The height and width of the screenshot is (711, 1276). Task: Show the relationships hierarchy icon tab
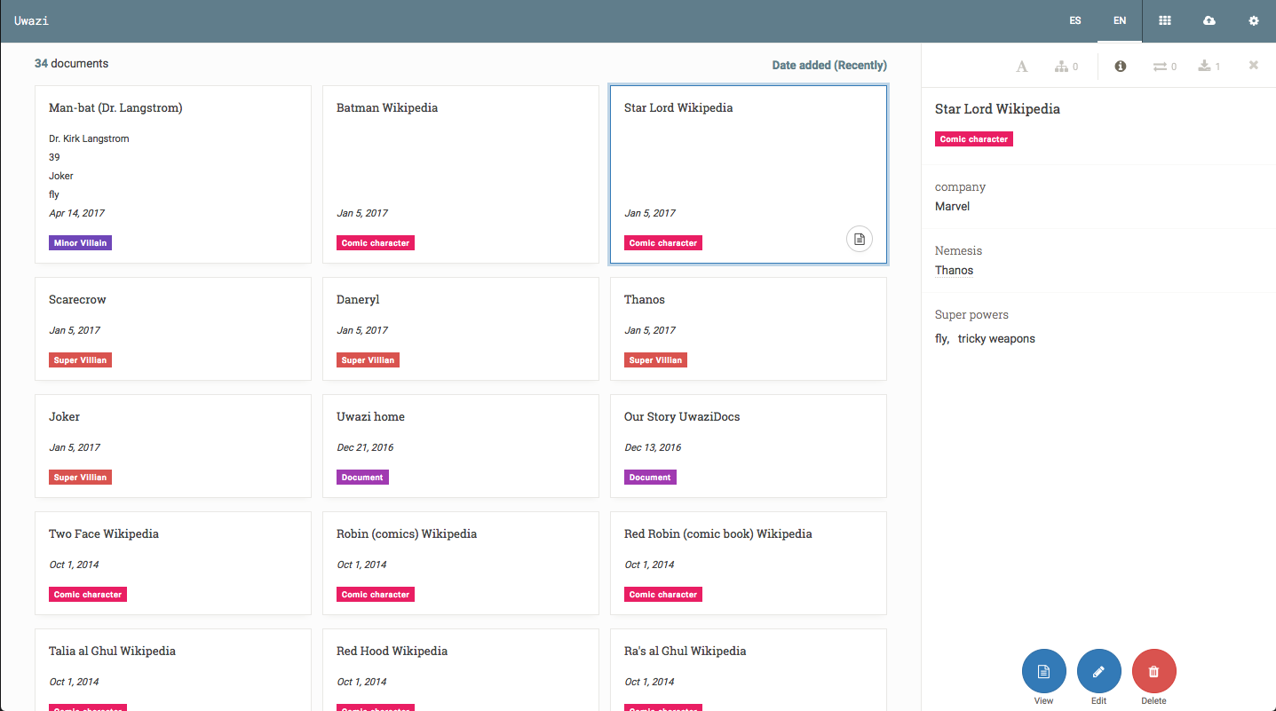click(1066, 66)
